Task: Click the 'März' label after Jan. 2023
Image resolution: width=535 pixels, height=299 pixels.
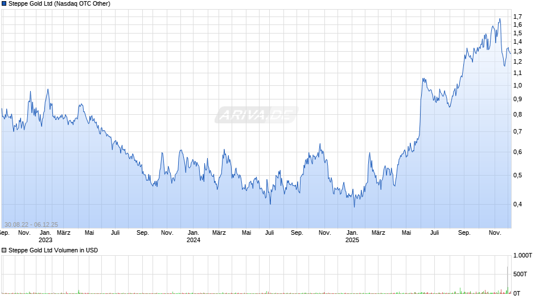Action: (64, 233)
